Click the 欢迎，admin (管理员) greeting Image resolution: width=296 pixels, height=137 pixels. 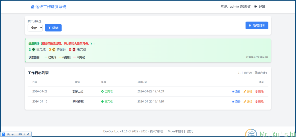pos(236,7)
